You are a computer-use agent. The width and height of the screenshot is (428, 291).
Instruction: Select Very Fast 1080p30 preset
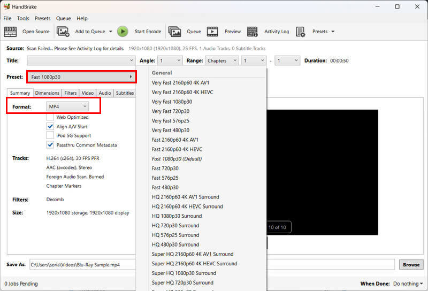172,102
